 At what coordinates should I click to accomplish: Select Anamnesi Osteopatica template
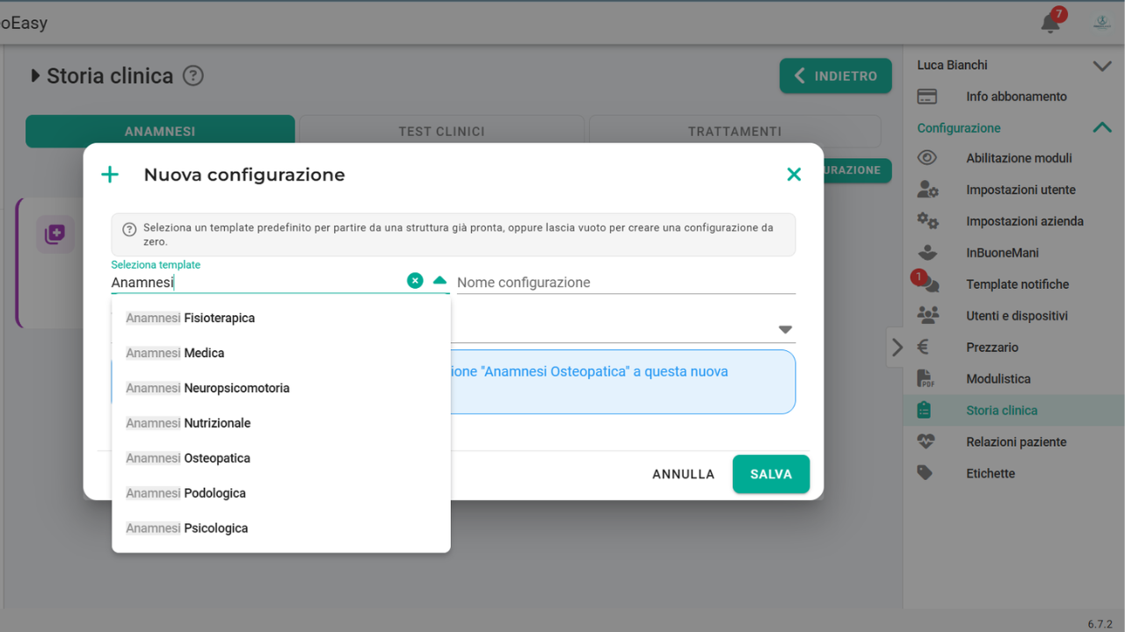pos(281,458)
